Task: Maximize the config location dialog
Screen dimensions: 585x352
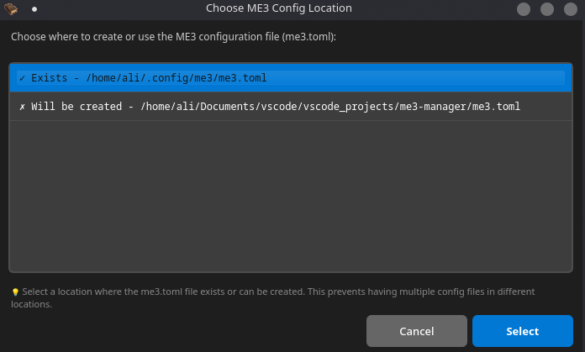Action: [x=547, y=9]
